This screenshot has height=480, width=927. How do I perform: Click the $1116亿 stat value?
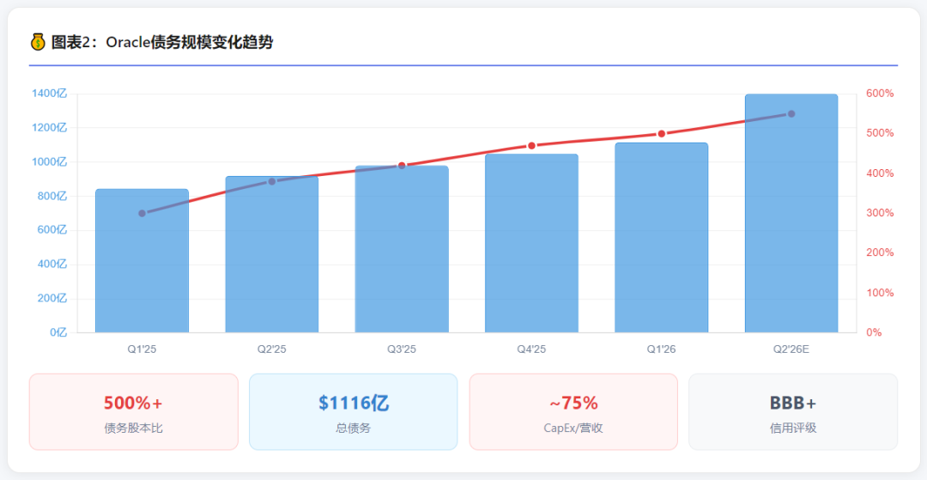pyautogui.click(x=354, y=404)
